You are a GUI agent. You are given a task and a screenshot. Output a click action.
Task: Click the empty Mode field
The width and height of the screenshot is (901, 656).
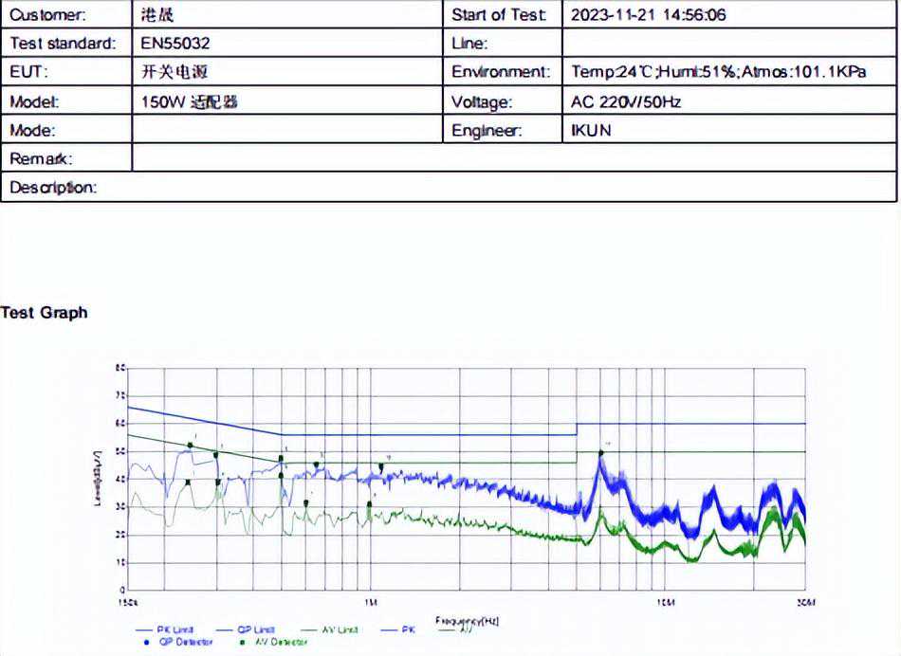[x=286, y=130]
